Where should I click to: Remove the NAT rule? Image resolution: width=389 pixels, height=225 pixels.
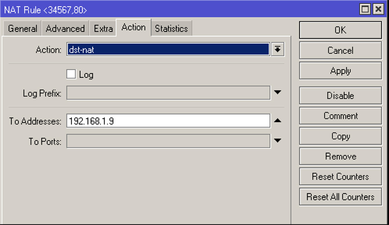340,156
